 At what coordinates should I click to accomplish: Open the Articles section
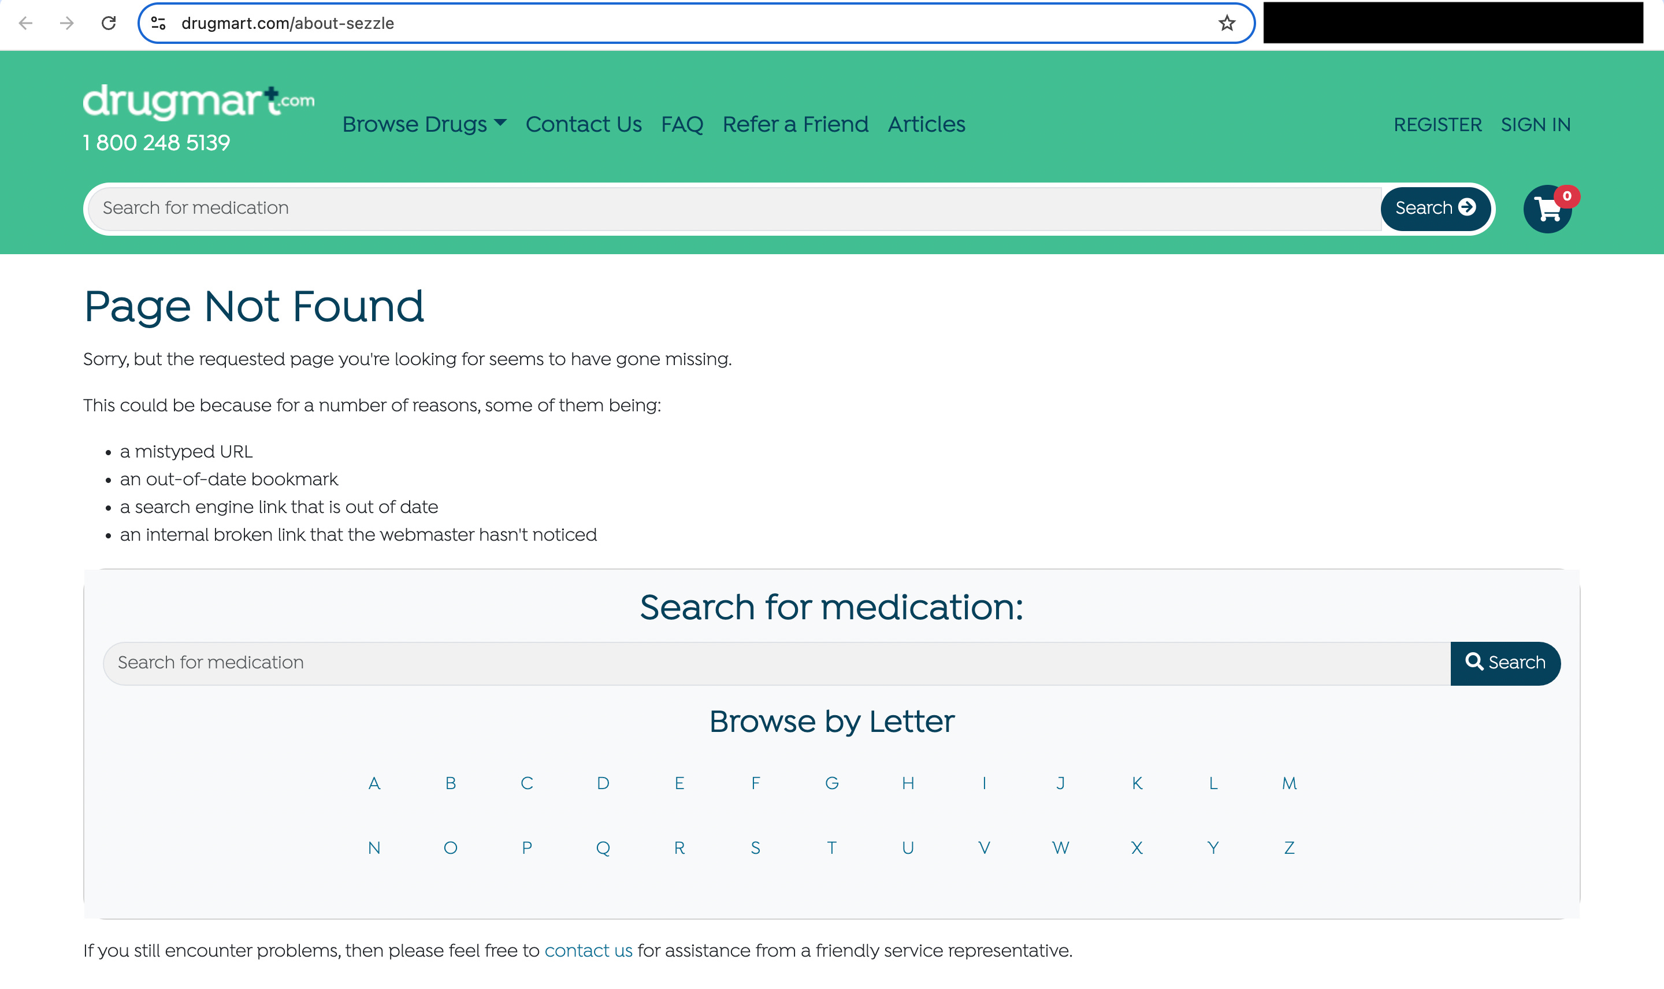(x=926, y=125)
